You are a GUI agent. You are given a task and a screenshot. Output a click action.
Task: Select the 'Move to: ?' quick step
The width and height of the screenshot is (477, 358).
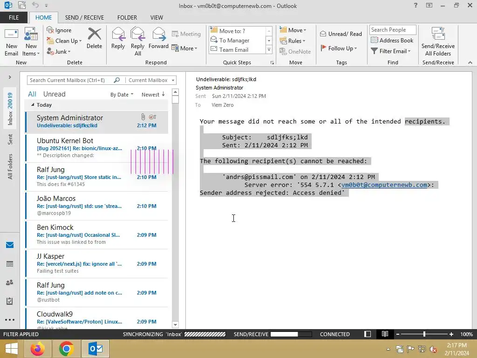[237, 31]
